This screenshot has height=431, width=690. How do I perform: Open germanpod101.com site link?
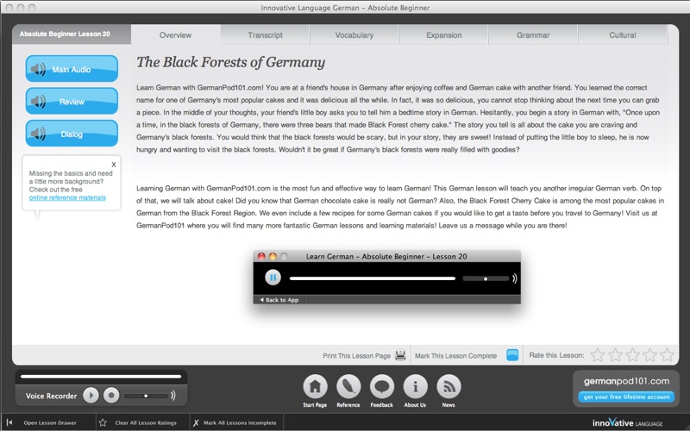[626, 381]
